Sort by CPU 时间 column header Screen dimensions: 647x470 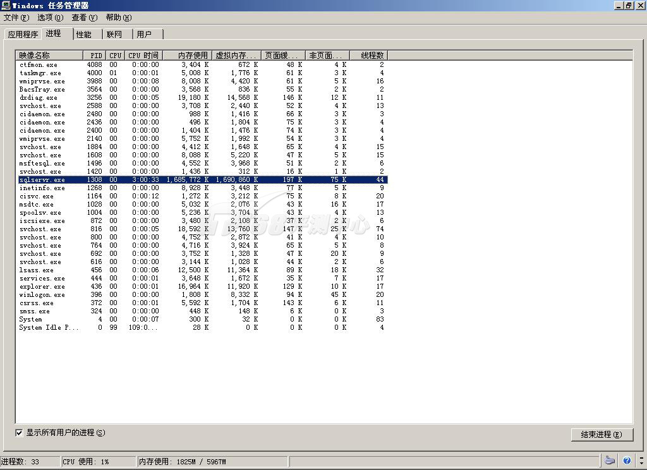tap(143, 56)
